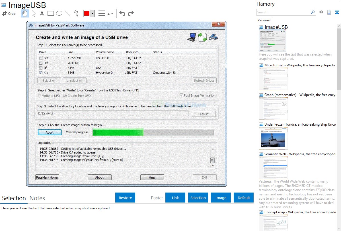341x231 pixels.
Task: Check the I:\ drive checkbox
Action: tap(40, 68)
